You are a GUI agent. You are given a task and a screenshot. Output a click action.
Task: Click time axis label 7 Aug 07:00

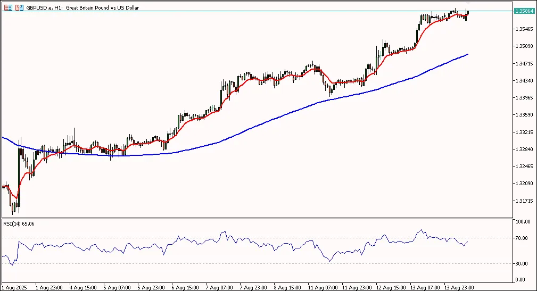(x=219, y=288)
